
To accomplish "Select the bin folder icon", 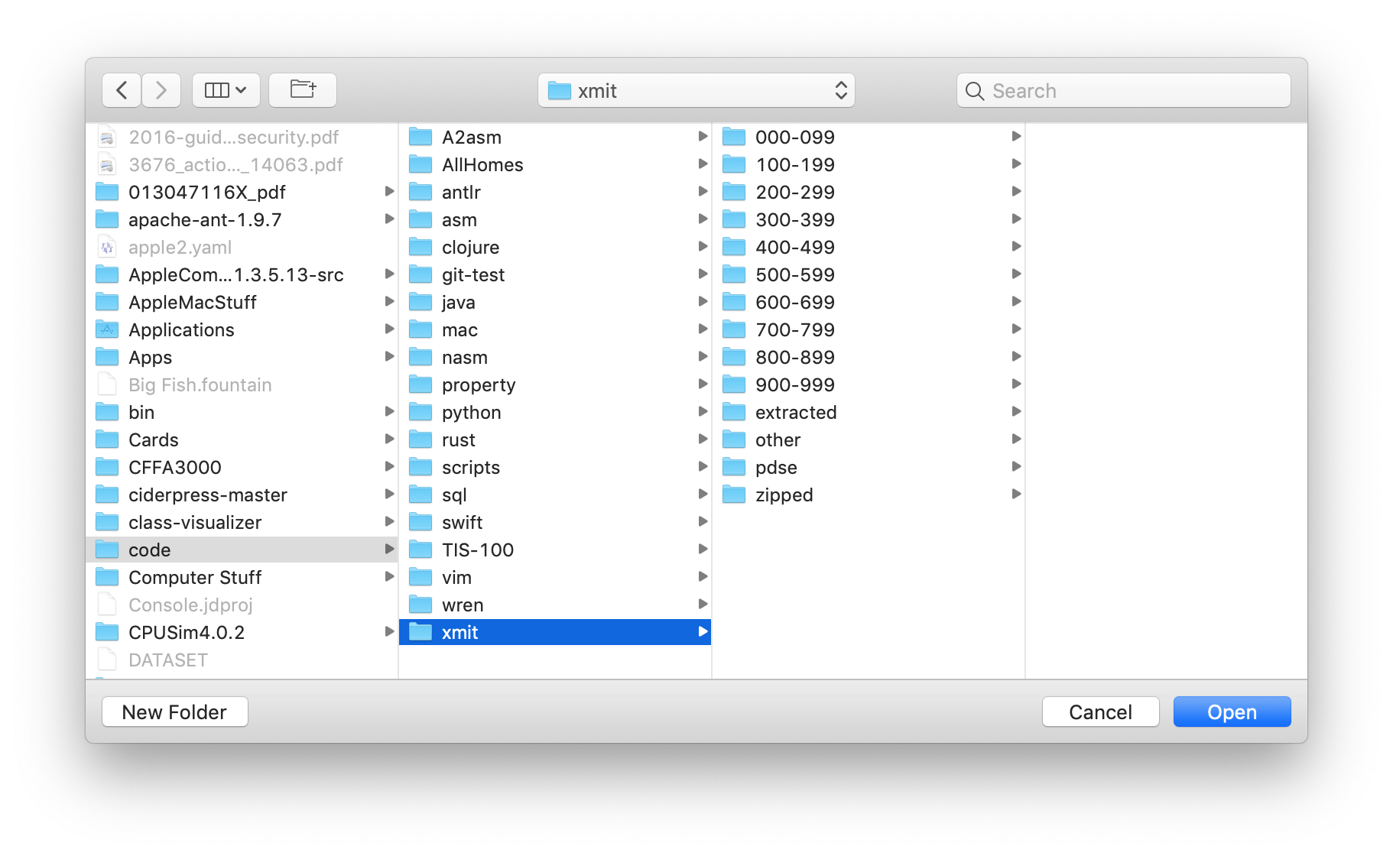I will coord(107,412).
